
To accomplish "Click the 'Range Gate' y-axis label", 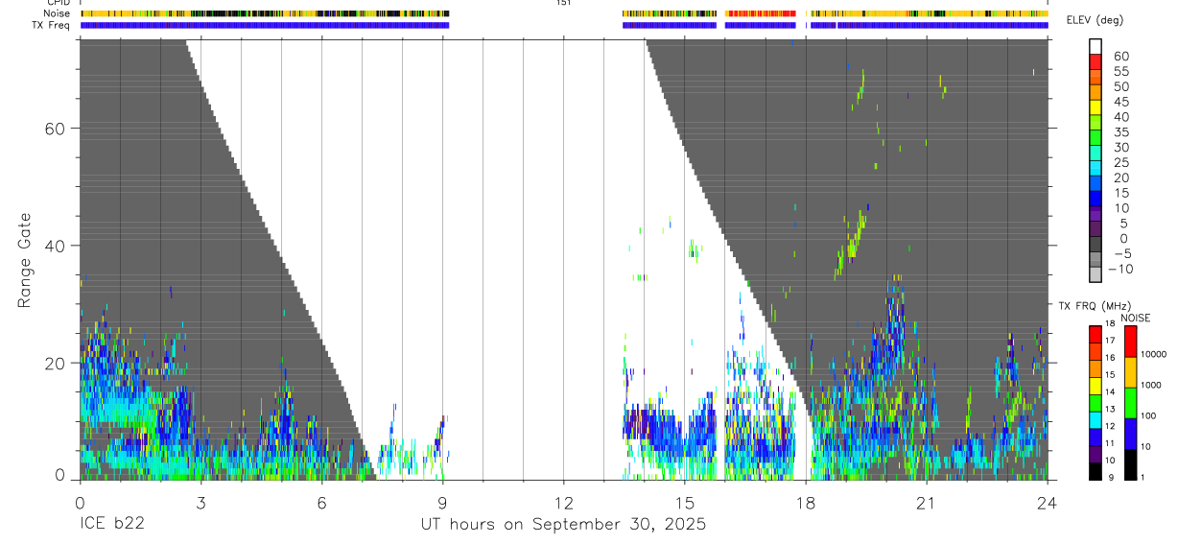I will [26, 260].
